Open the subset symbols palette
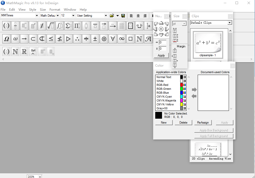255x178 pixels. coord(33,39)
